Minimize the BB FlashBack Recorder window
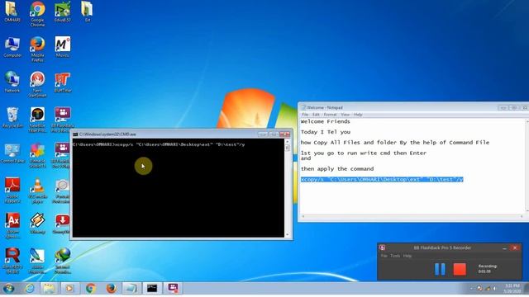 pos(504,247)
